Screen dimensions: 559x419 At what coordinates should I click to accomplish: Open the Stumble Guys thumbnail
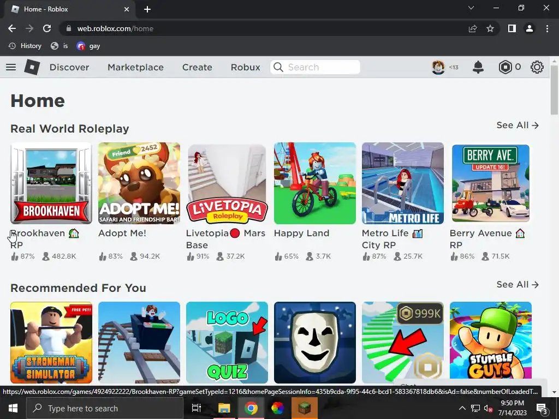[491, 343]
